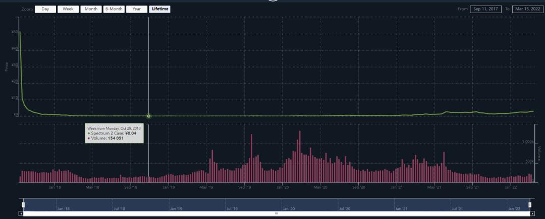Set zoom to Day

45,9
